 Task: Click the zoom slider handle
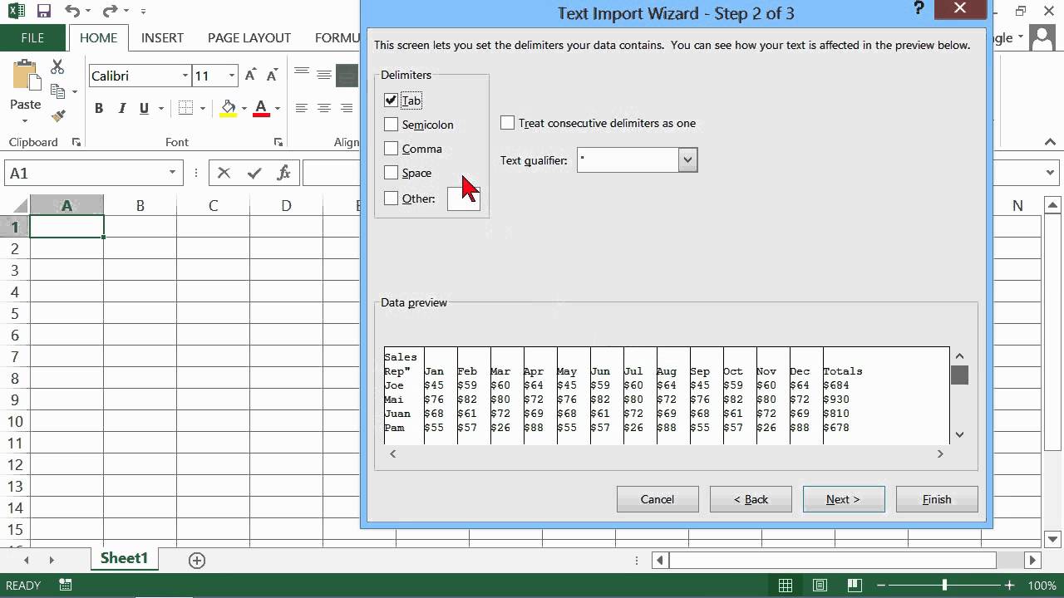pyautogui.click(x=944, y=586)
